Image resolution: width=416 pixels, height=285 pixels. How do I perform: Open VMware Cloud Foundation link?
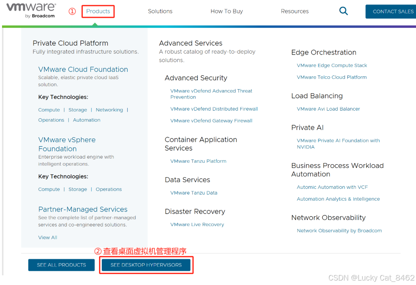point(83,69)
